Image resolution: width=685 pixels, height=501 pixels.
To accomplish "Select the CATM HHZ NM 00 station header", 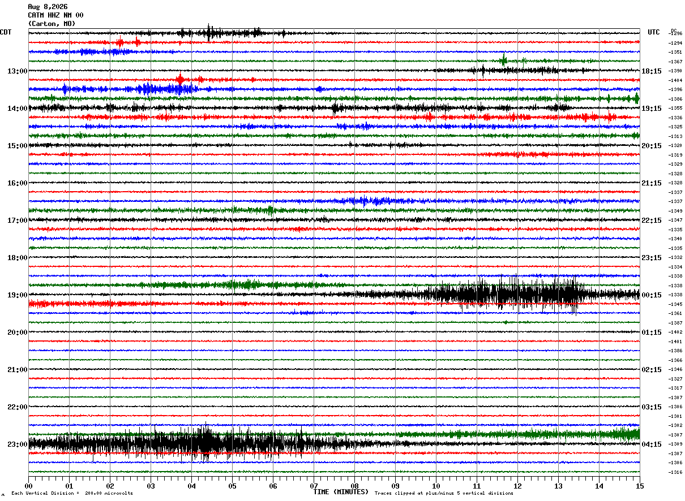I will pos(55,15).
